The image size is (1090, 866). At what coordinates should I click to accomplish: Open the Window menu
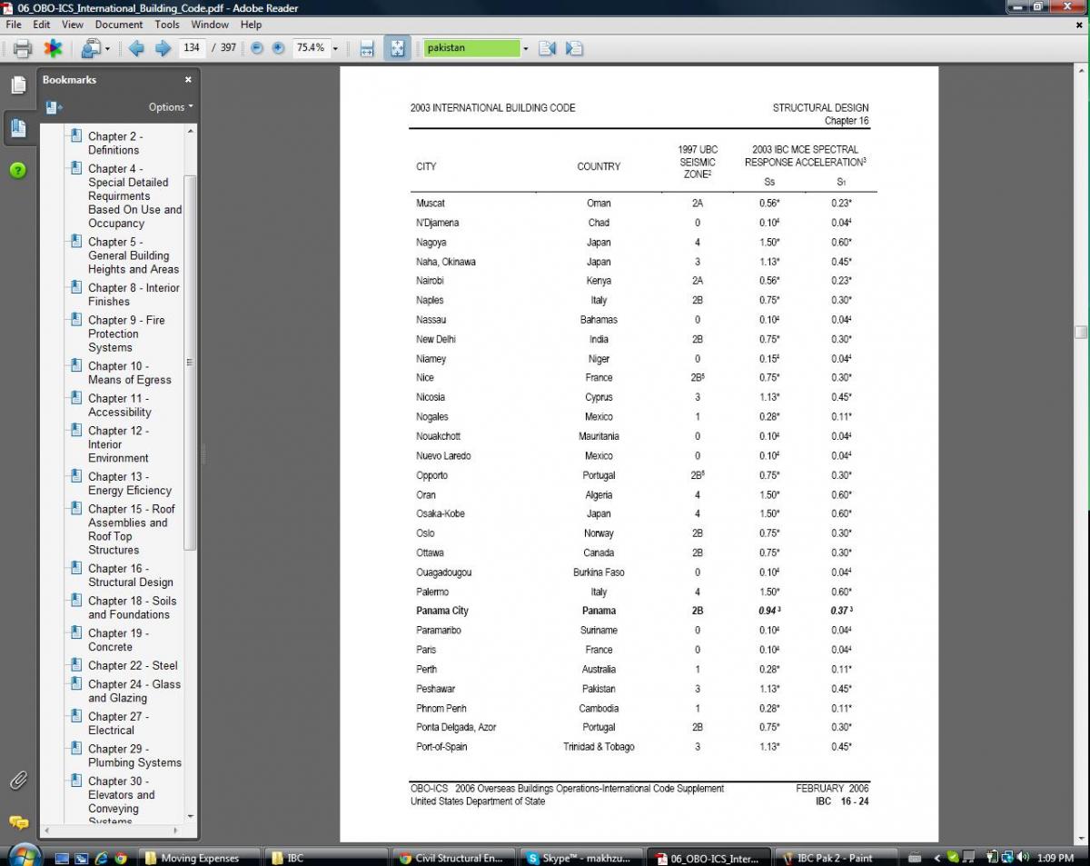tap(210, 25)
